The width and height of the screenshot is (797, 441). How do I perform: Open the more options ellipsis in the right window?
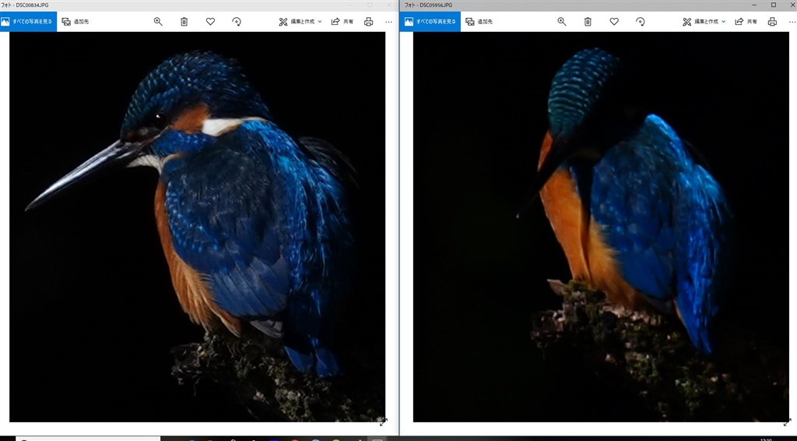(792, 22)
